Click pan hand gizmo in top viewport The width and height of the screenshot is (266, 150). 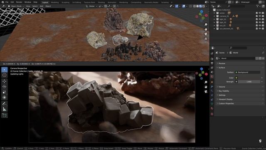coord(206,29)
